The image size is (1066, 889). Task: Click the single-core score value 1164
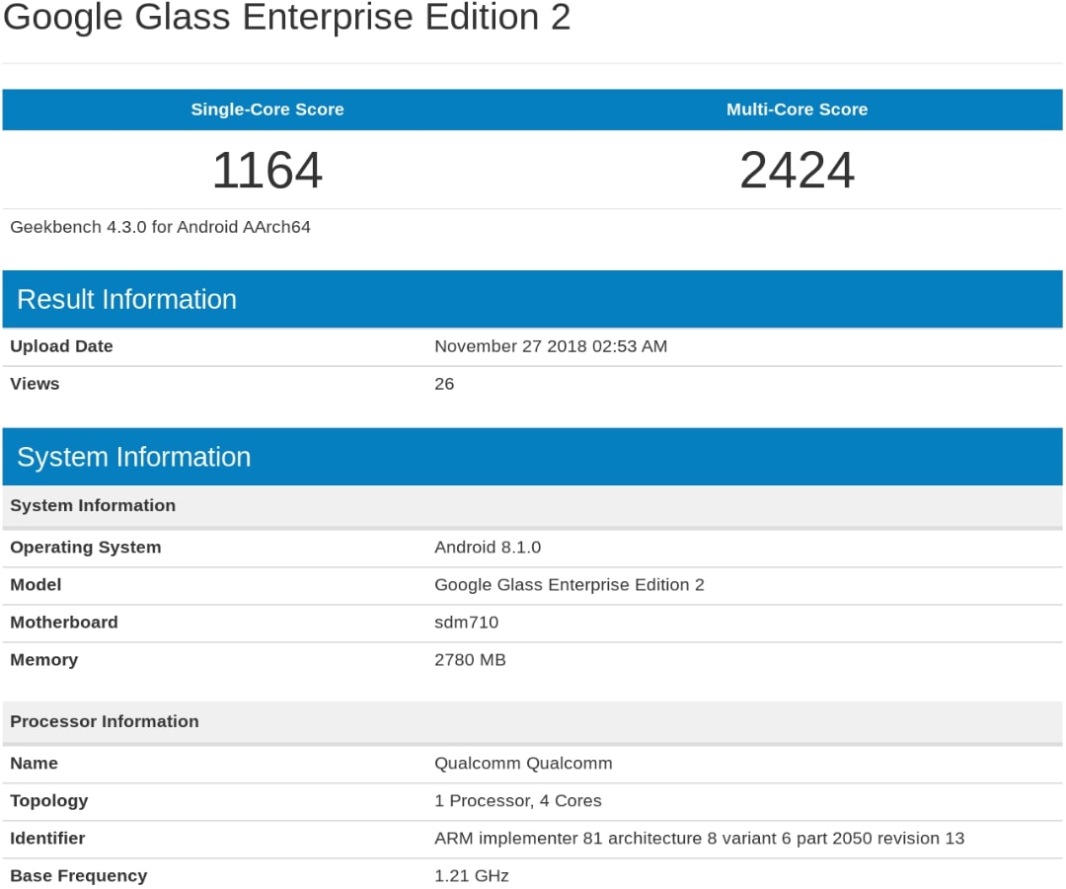coord(267,170)
